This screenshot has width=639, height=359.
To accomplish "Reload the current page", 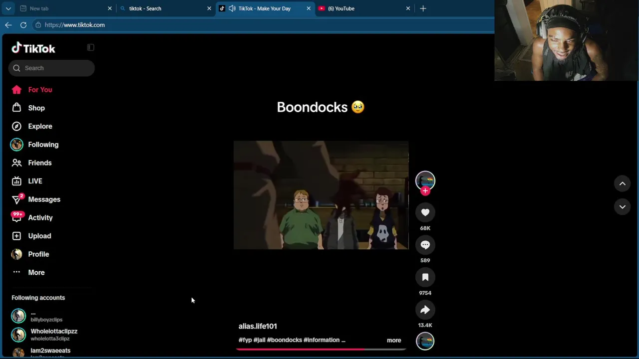I will tap(23, 25).
